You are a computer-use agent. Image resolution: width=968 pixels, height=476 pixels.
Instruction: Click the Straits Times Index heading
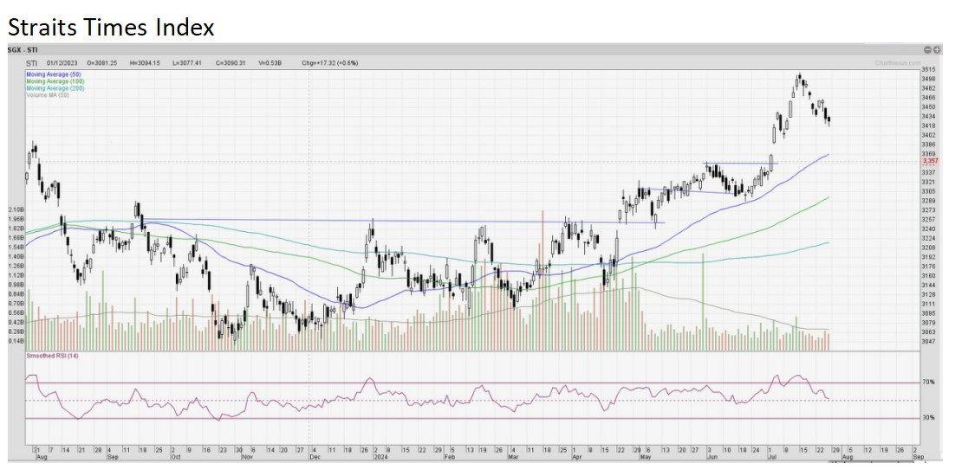[111, 27]
